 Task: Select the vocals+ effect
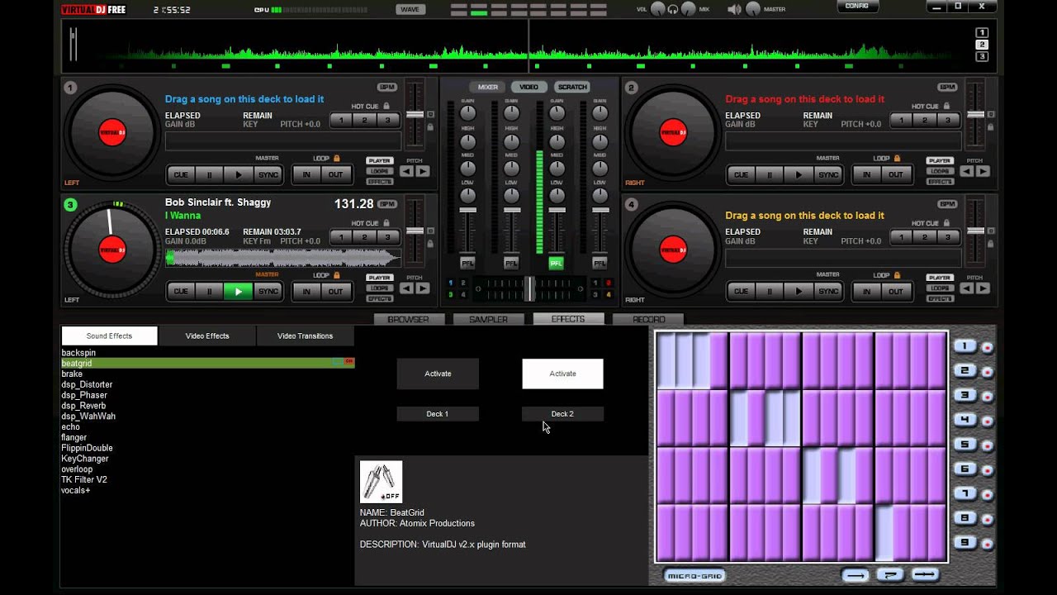click(x=76, y=490)
